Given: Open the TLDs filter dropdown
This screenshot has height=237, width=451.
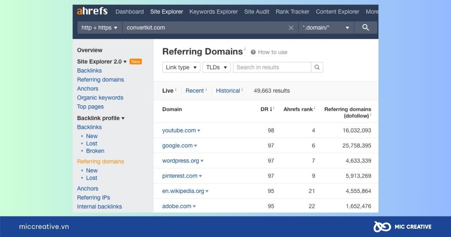Looking at the screenshot, I should (216, 67).
